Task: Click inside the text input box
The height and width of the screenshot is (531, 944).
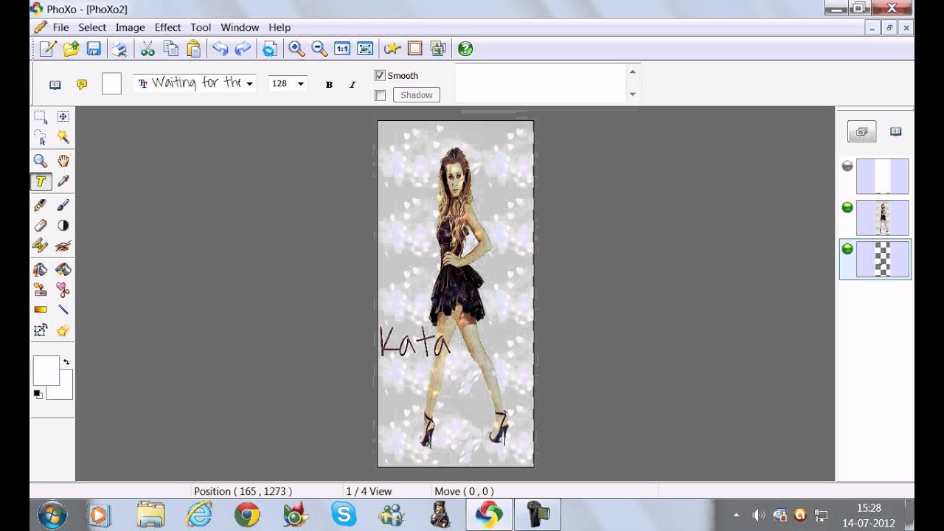Action: pyautogui.click(x=541, y=83)
